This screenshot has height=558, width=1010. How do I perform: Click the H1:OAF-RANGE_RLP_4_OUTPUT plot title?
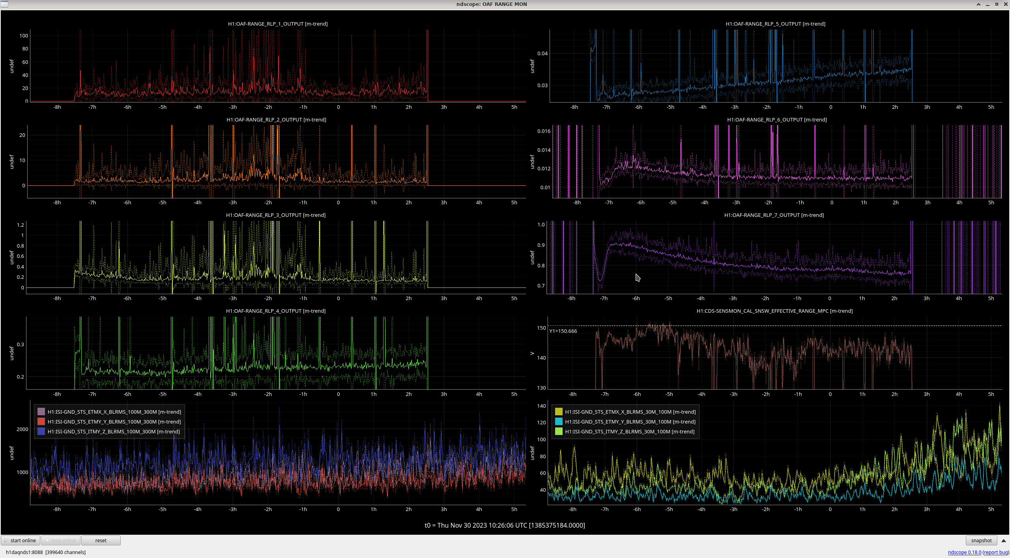click(x=276, y=311)
